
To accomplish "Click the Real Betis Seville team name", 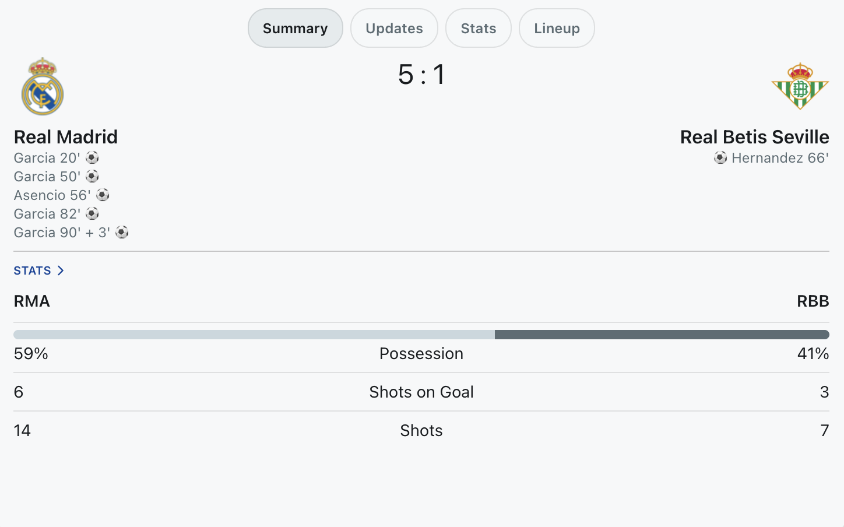I will (754, 137).
